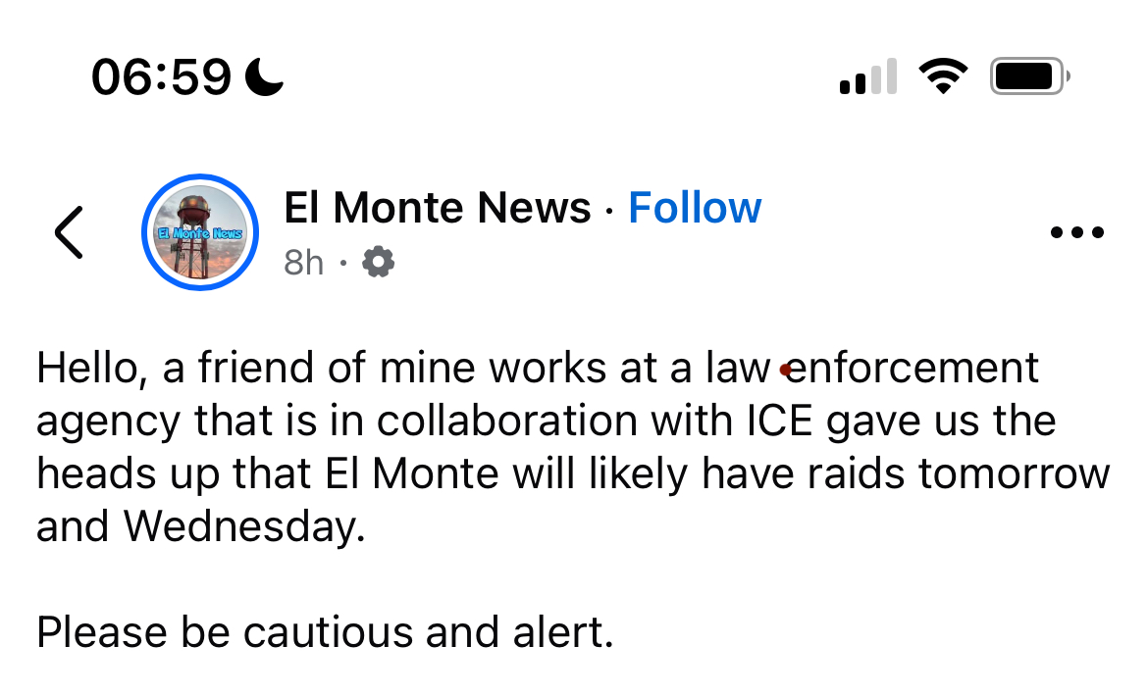The height and width of the screenshot is (696, 1148).
Task: Click the small red dot before "enforcement"
Action: point(785,371)
